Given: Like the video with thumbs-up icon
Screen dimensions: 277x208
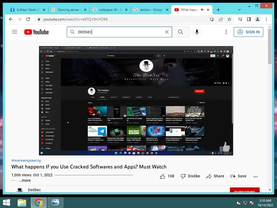Looking at the screenshot, I should tap(163, 176).
